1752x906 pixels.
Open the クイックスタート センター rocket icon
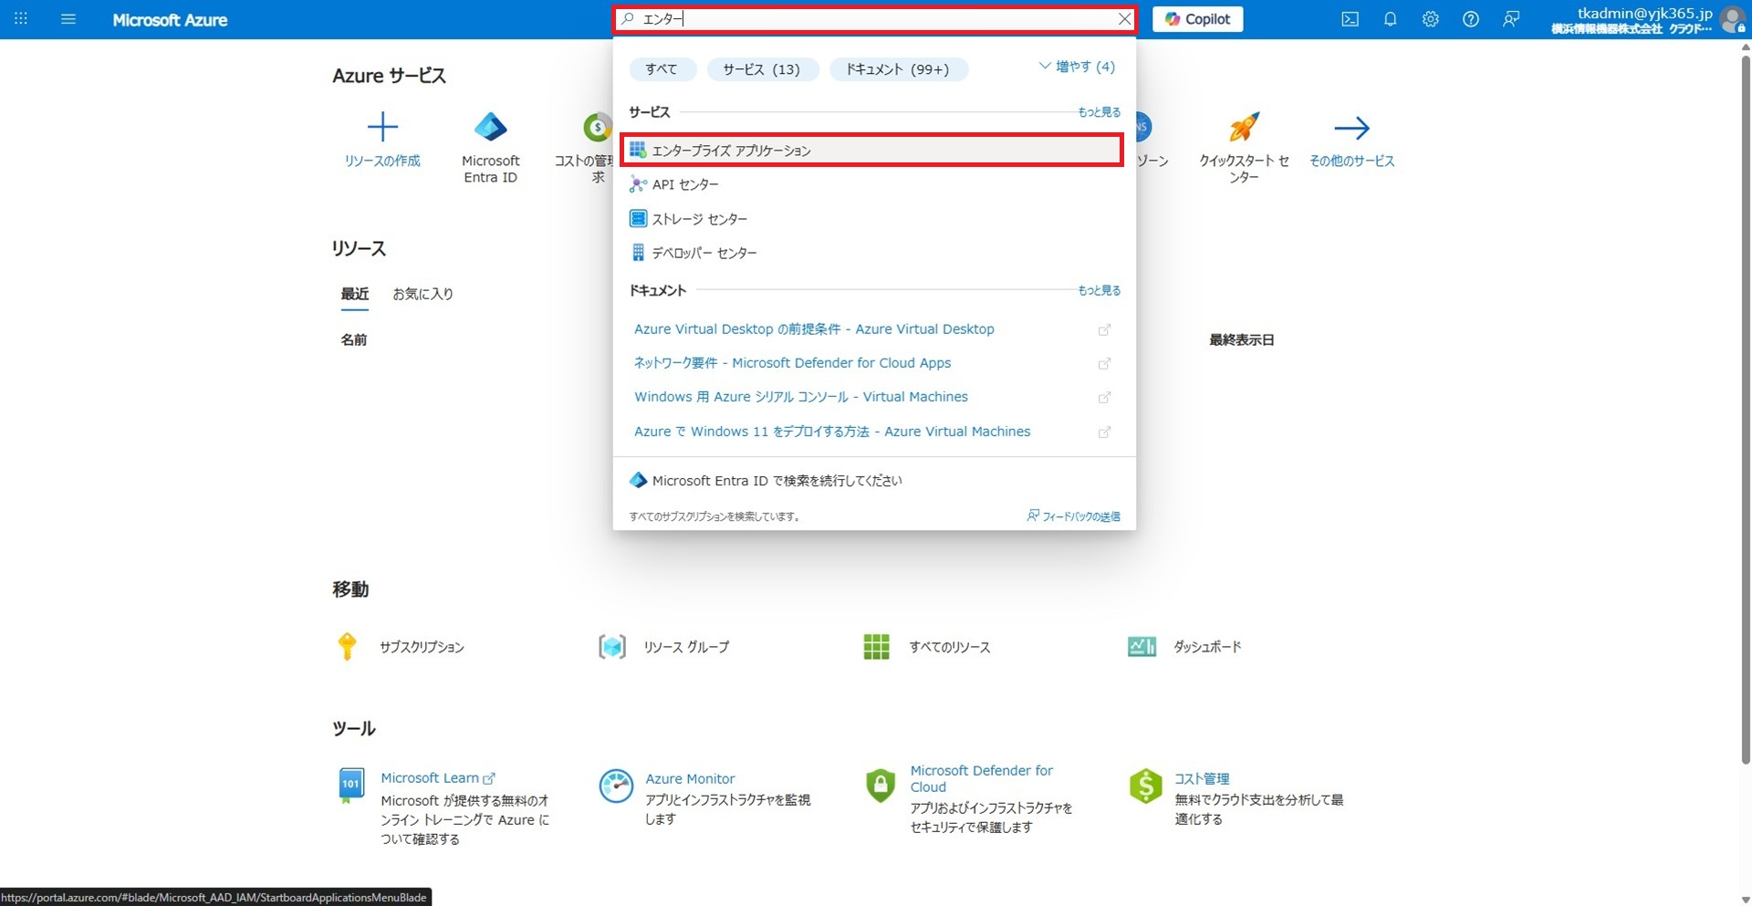[1243, 128]
